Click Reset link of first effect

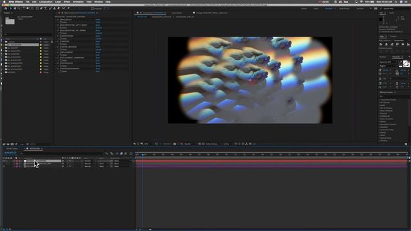(98, 20)
